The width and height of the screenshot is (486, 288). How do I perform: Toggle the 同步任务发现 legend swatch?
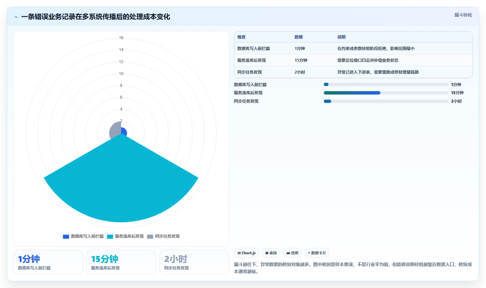[x=150, y=236]
